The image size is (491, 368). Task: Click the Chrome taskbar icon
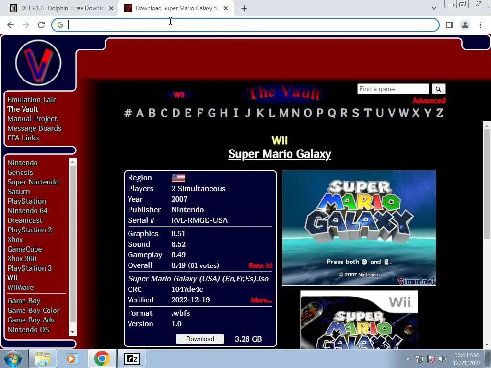pos(102,358)
